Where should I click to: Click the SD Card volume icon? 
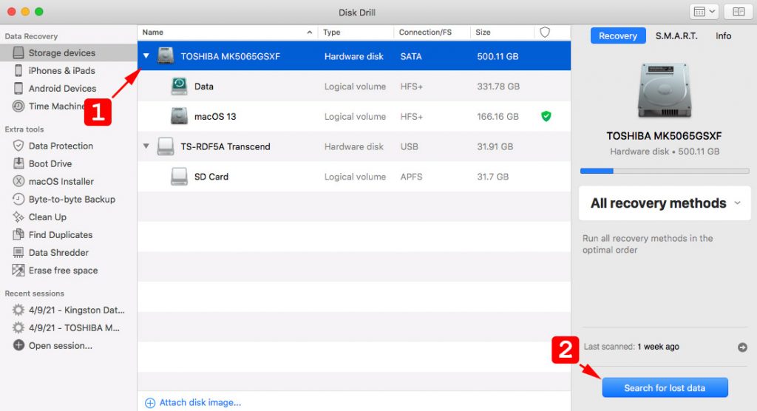point(179,177)
